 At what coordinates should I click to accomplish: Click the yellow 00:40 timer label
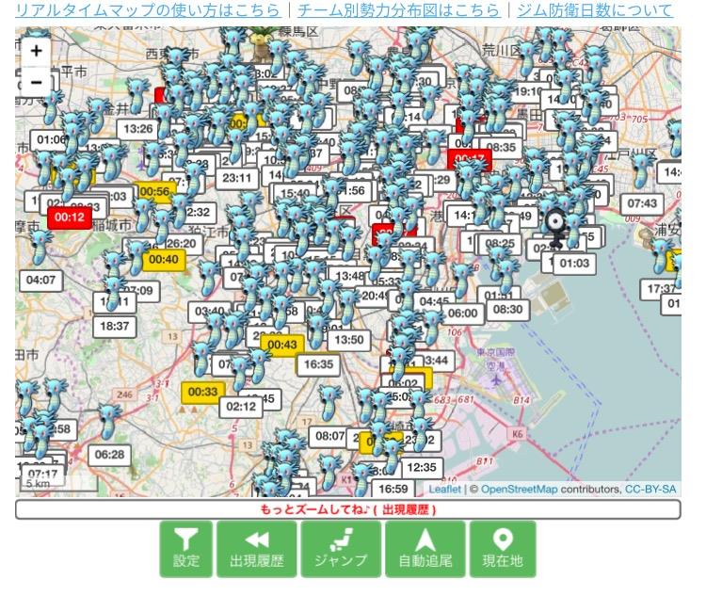point(164,260)
